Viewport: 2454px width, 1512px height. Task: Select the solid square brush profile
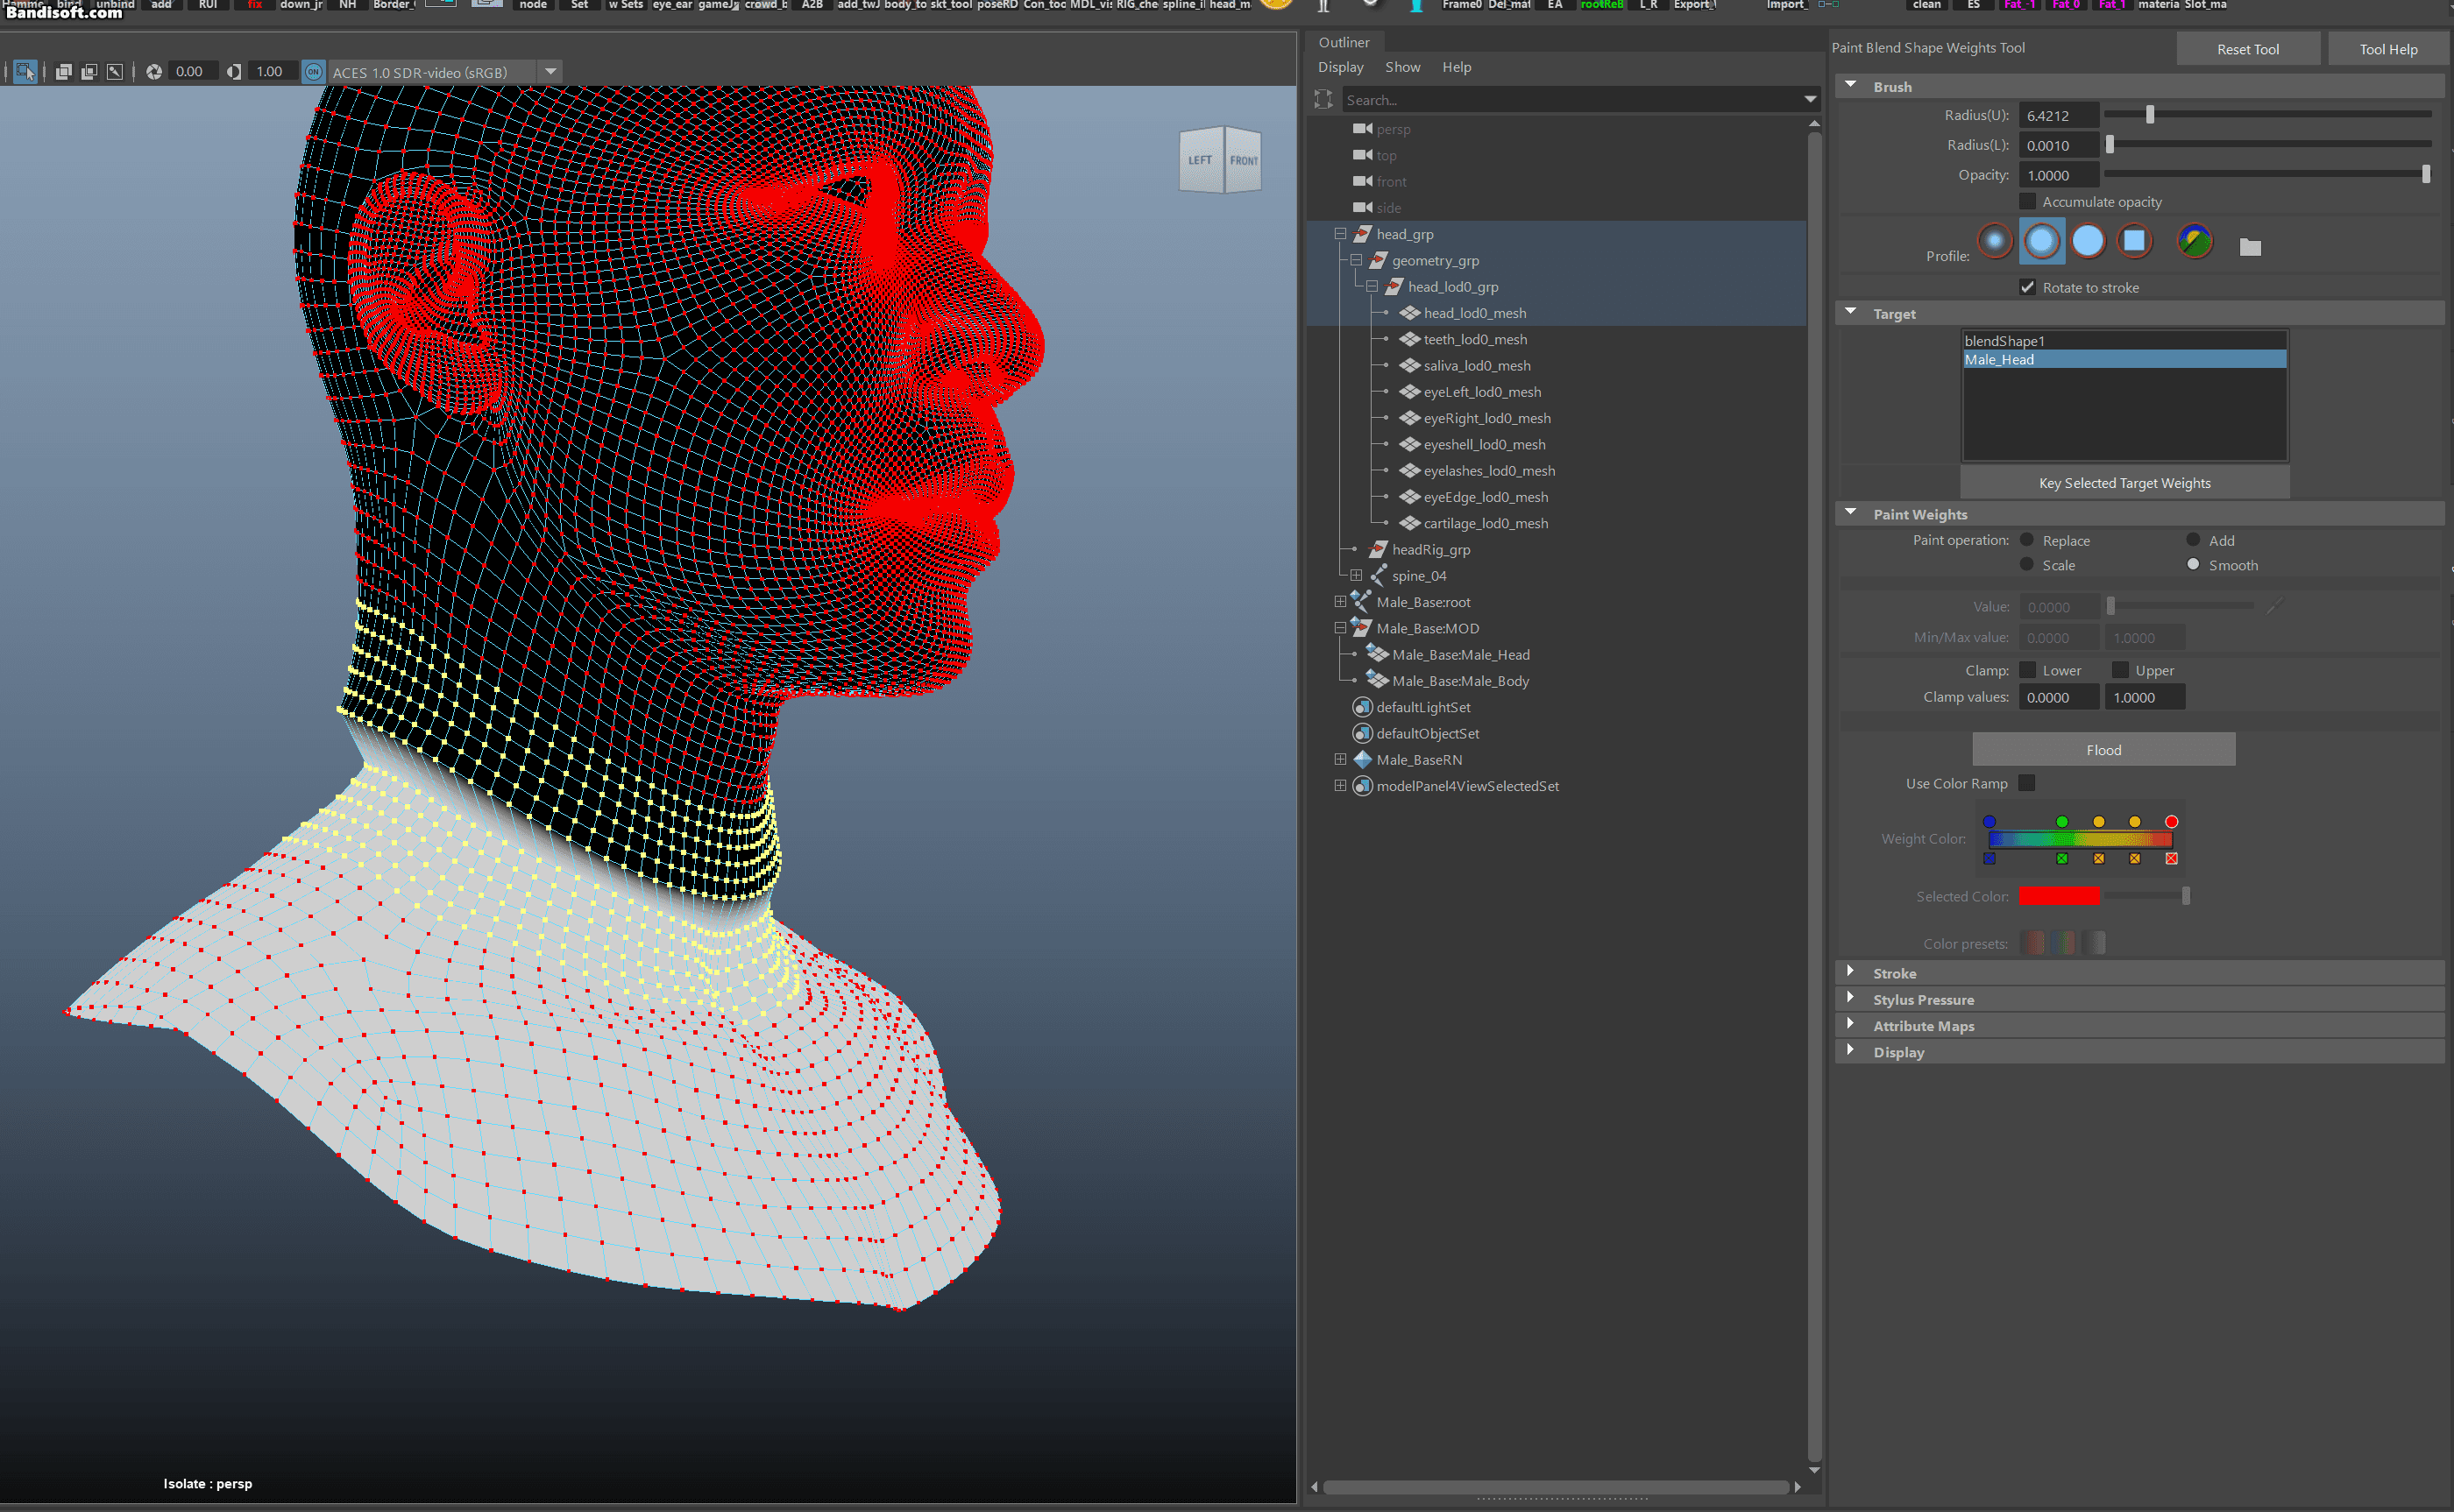tap(2134, 241)
